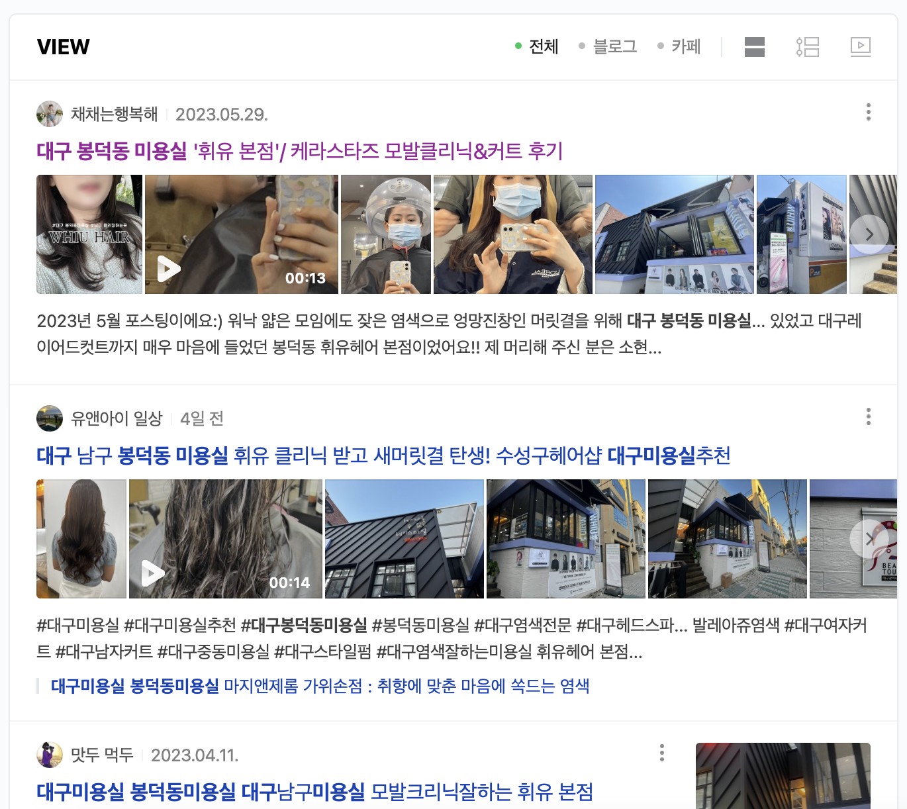Viewport: 907px width, 809px height.
Task: Select the list view layout icon
Action: pos(808,47)
